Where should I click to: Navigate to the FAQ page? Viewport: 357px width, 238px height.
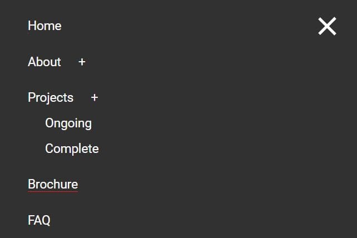coord(39,220)
